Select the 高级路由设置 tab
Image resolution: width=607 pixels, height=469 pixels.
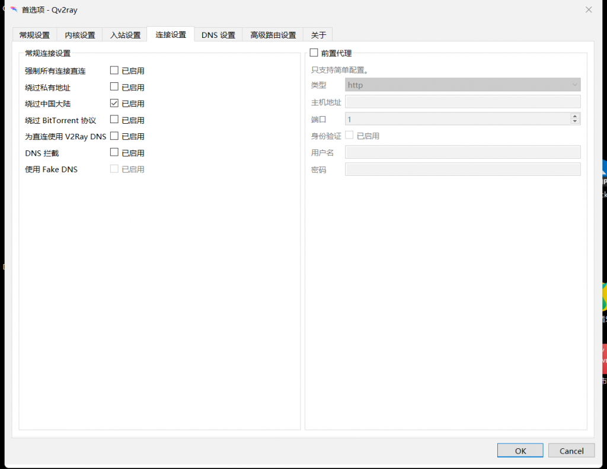pos(273,35)
